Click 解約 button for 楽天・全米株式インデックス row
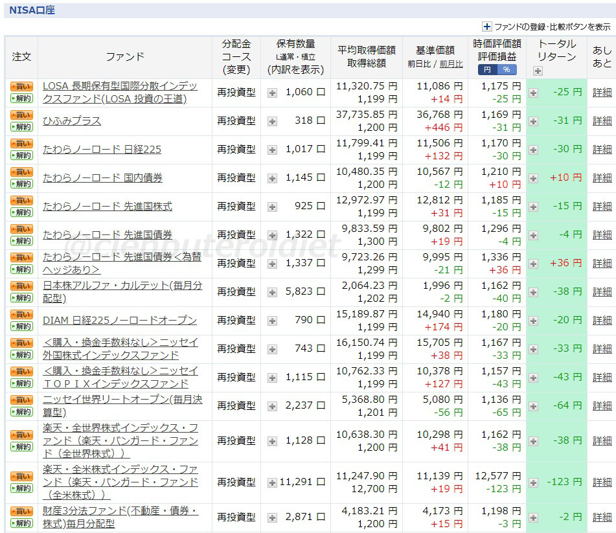The image size is (616, 533). (x=21, y=488)
